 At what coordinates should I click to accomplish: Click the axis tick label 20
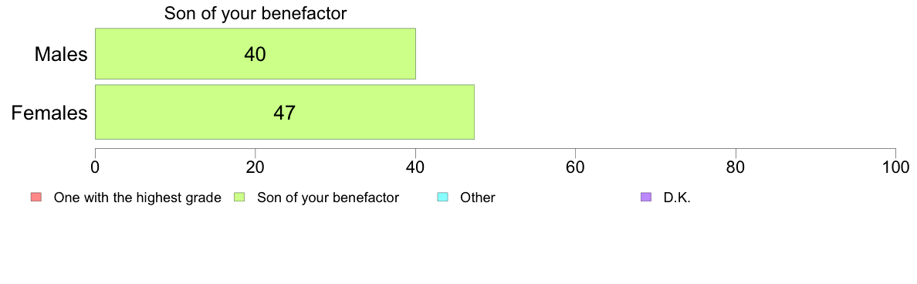(255, 167)
